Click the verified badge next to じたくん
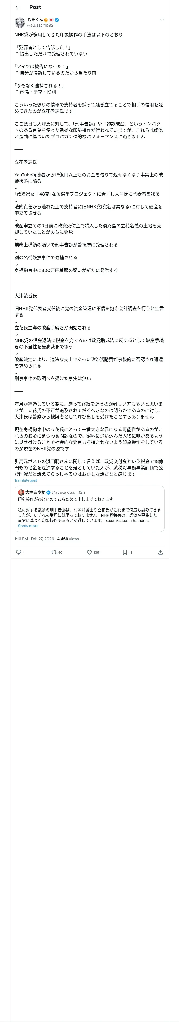179x1022 pixels. point(57,20)
